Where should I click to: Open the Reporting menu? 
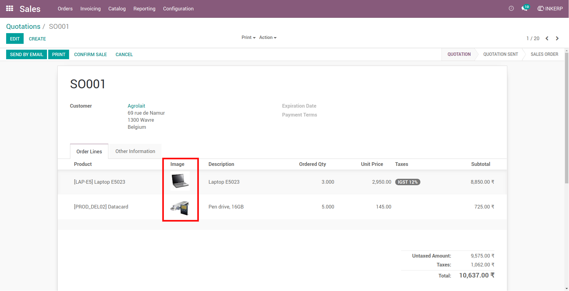point(144,9)
